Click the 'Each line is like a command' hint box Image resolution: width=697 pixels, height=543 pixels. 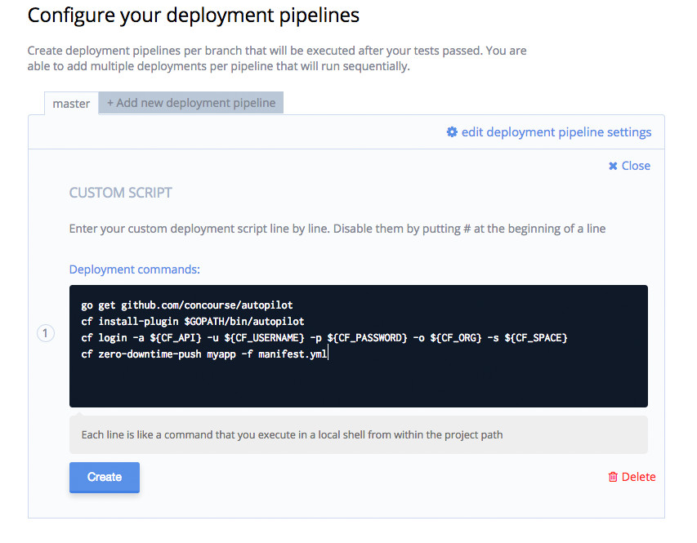358,434
